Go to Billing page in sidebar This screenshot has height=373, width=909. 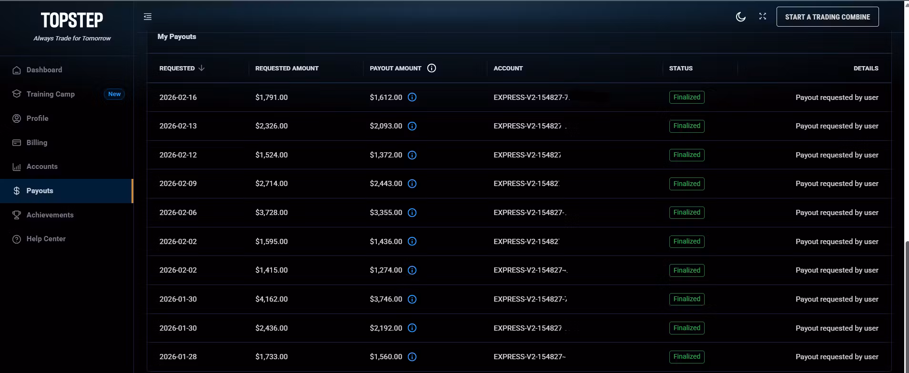(37, 143)
